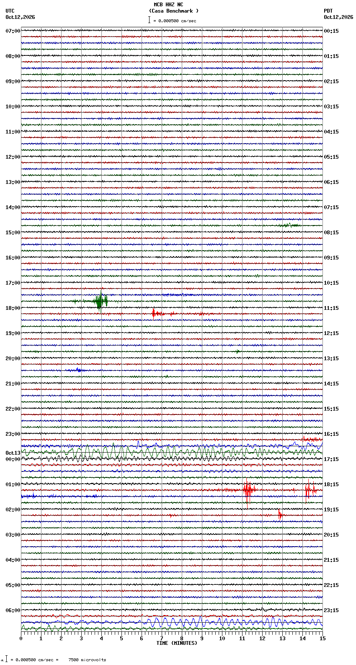Image resolution: width=356 pixels, height=665 pixels.
Task: Click the 01:00 UTC time label
Action: [13, 484]
